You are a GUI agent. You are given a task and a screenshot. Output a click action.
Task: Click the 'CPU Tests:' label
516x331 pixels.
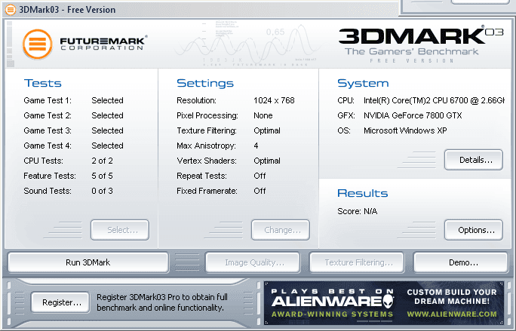[43, 161]
